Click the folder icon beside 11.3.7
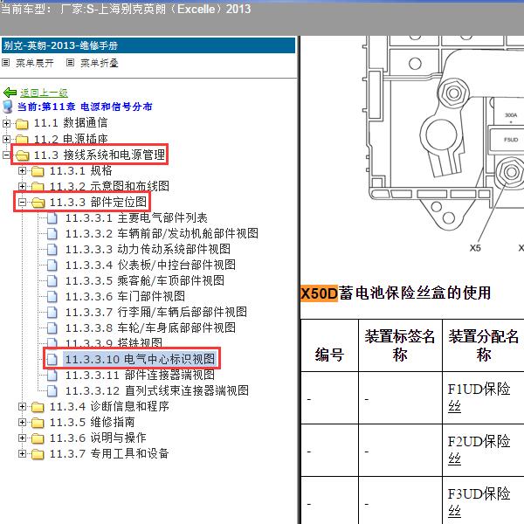Viewport: 524px width, 524px height. (38, 454)
